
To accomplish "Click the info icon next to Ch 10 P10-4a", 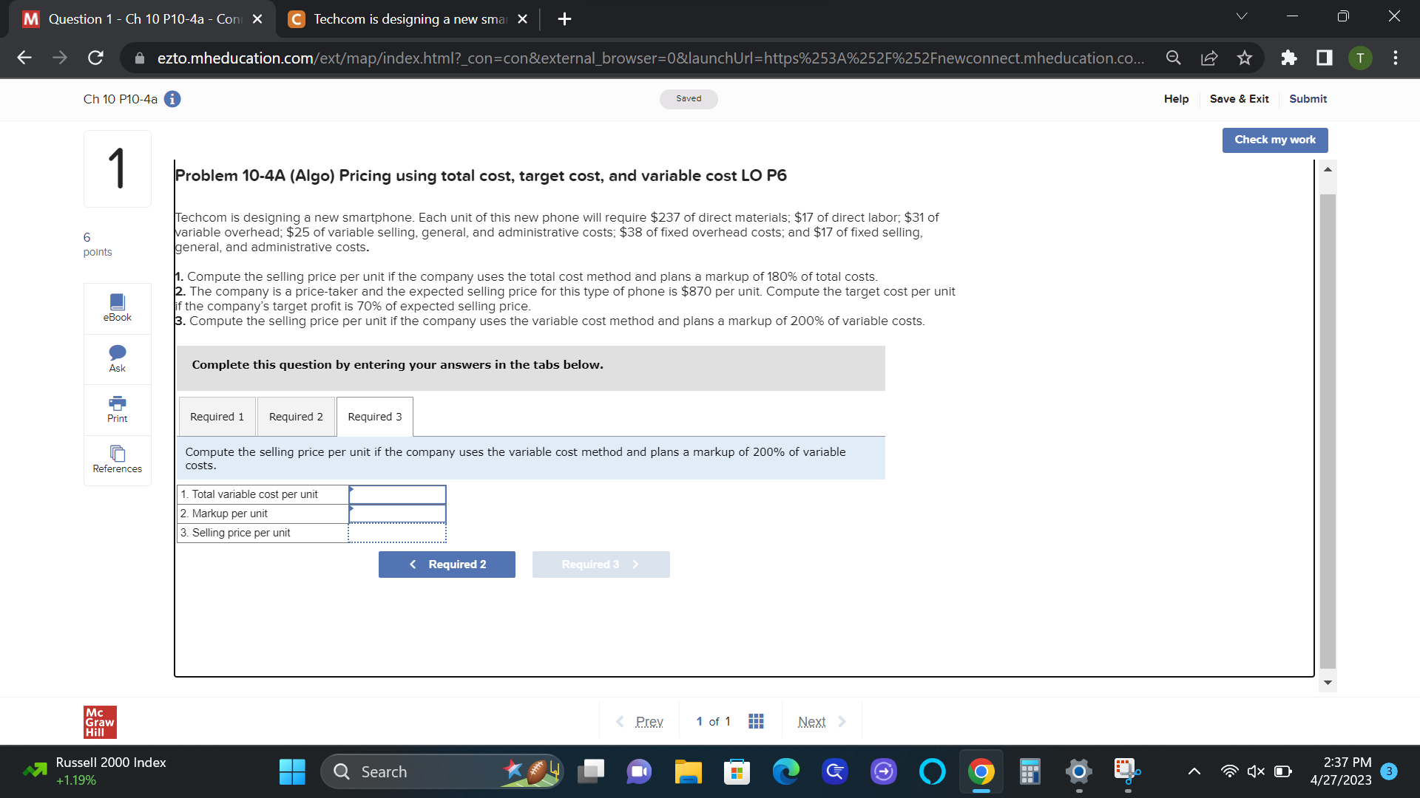I will coord(172,98).
